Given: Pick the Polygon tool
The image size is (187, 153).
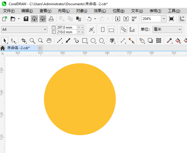Looking at the screenshot, I should click(x=101, y=40).
